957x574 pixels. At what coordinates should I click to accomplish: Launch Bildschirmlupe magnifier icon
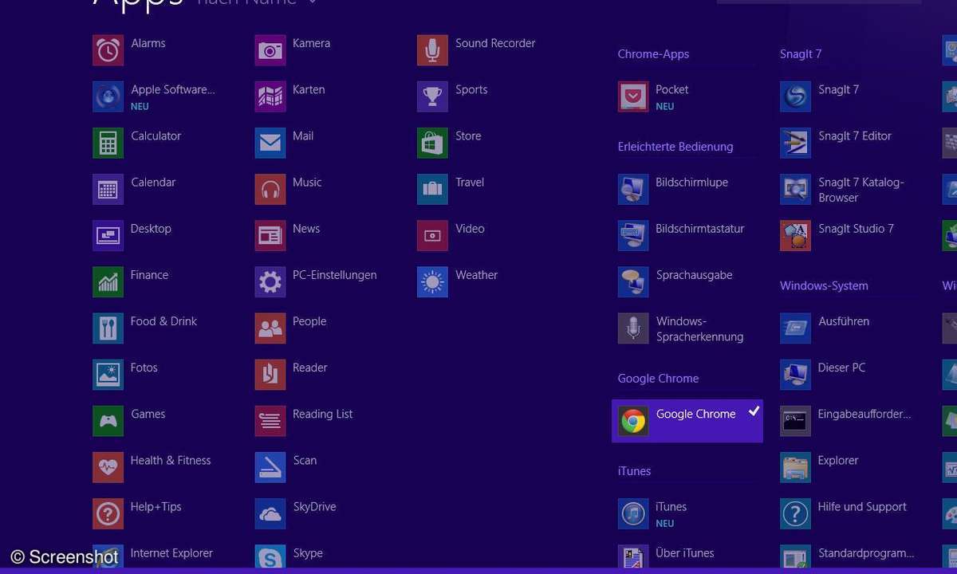633,189
